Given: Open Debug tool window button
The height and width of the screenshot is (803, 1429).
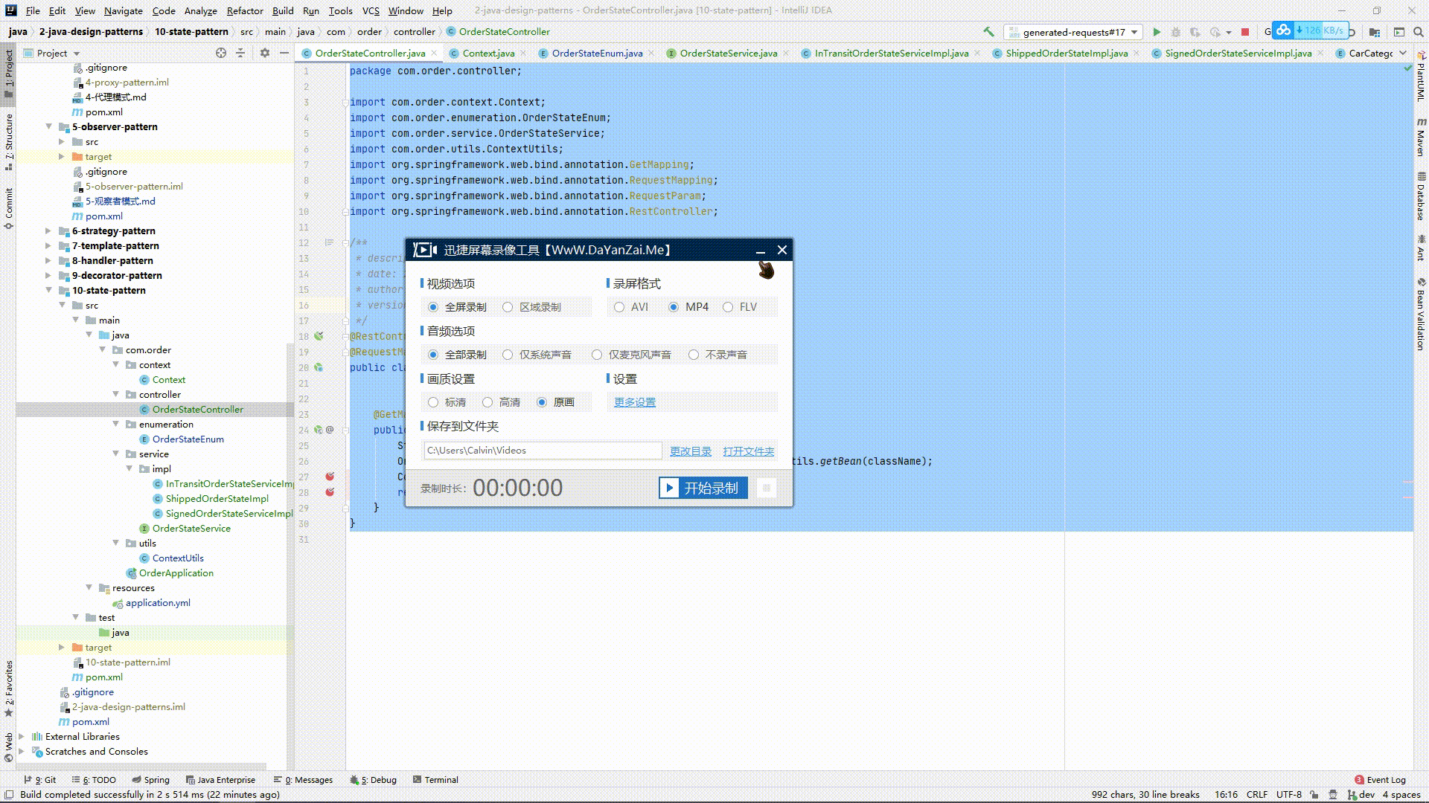Looking at the screenshot, I should tap(374, 780).
